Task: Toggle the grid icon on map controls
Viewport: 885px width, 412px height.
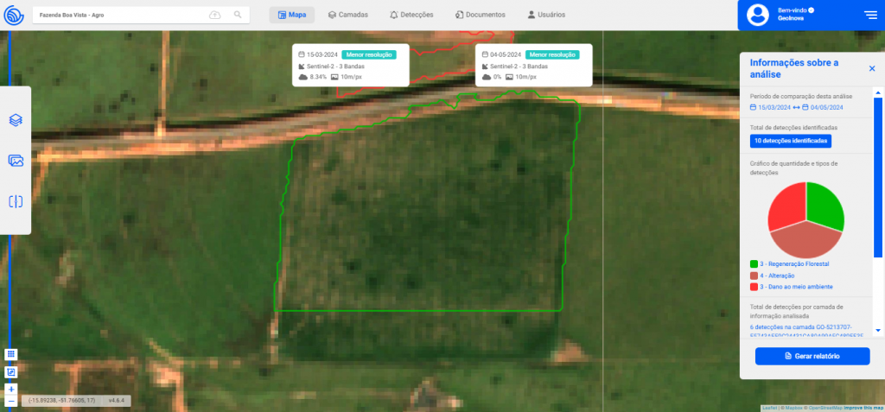Action: pos(10,354)
